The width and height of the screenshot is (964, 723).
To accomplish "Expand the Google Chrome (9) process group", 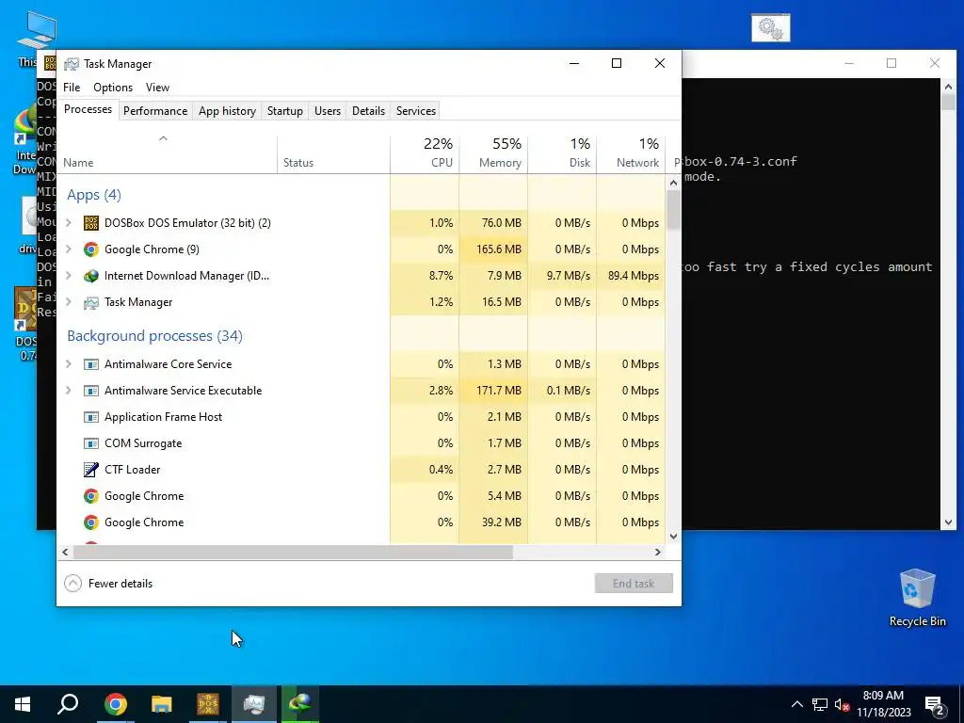I will [68, 249].
